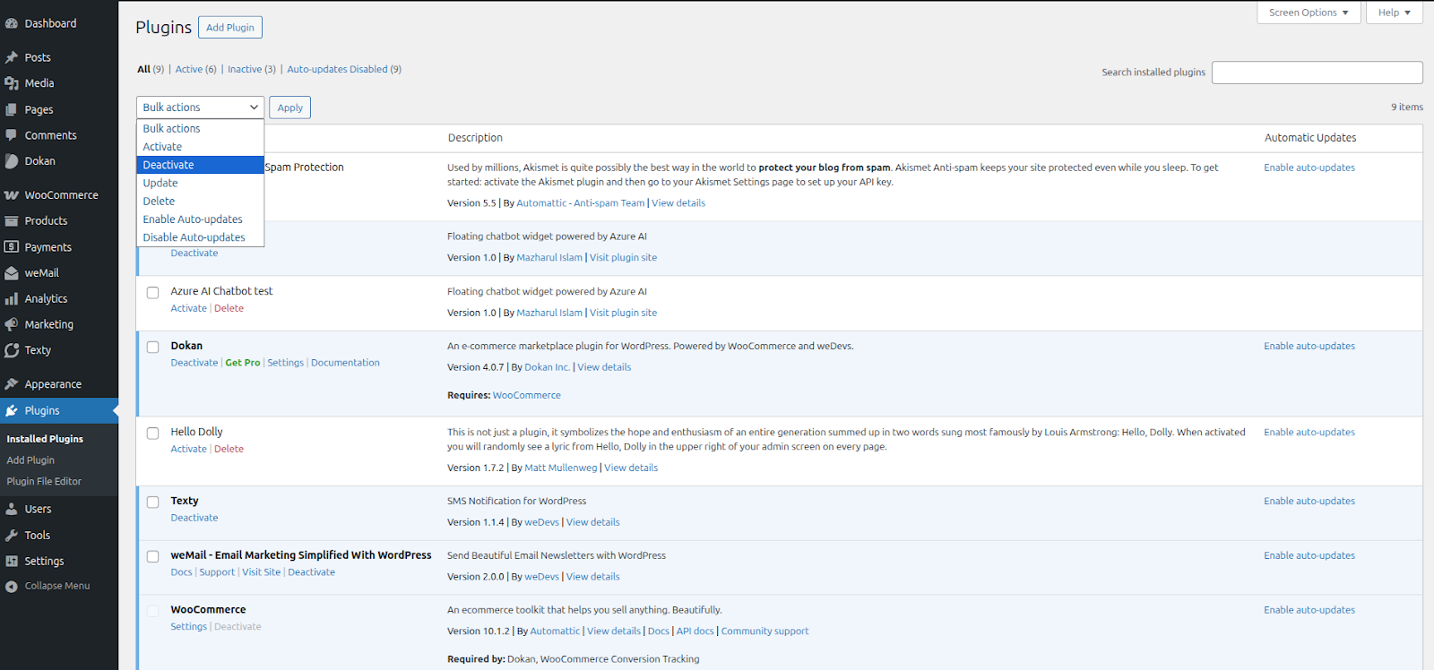Tick the Hello Dolly plugin checkbox
The height and width of the screenshot is (670, 1434).
[x=153, y=434]
